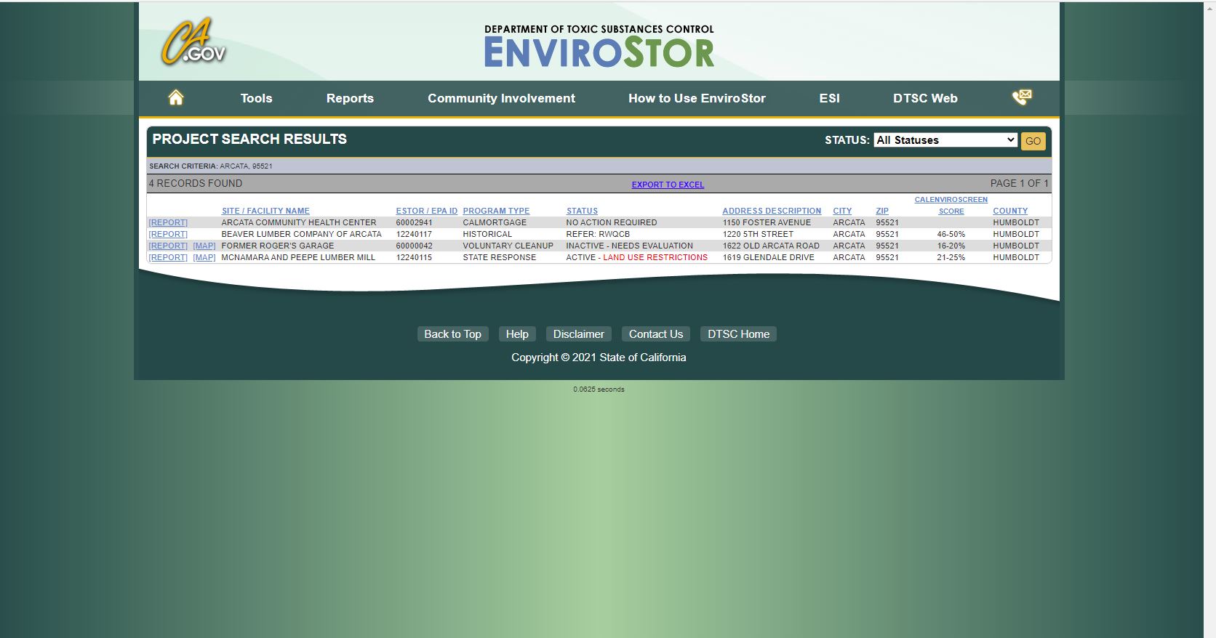Sort results by Program Type column
1216x638 pixels.
[496, 211]
